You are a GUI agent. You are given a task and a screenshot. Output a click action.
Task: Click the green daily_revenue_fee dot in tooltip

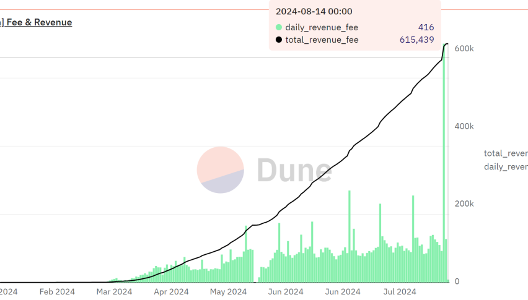(x=279, y=27)
